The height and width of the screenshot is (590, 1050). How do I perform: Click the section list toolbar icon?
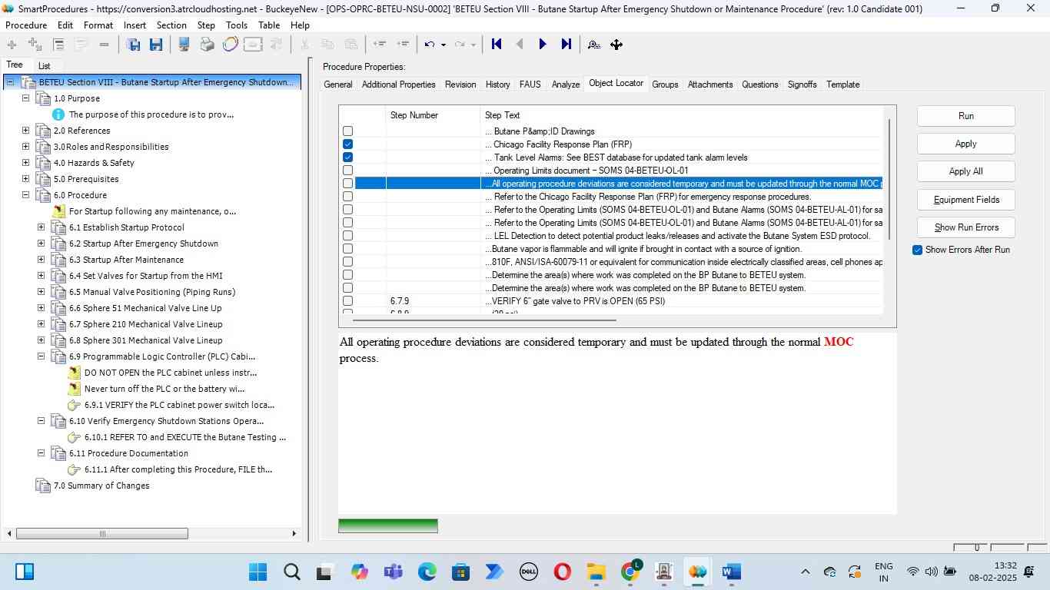[x=58, y=45]
